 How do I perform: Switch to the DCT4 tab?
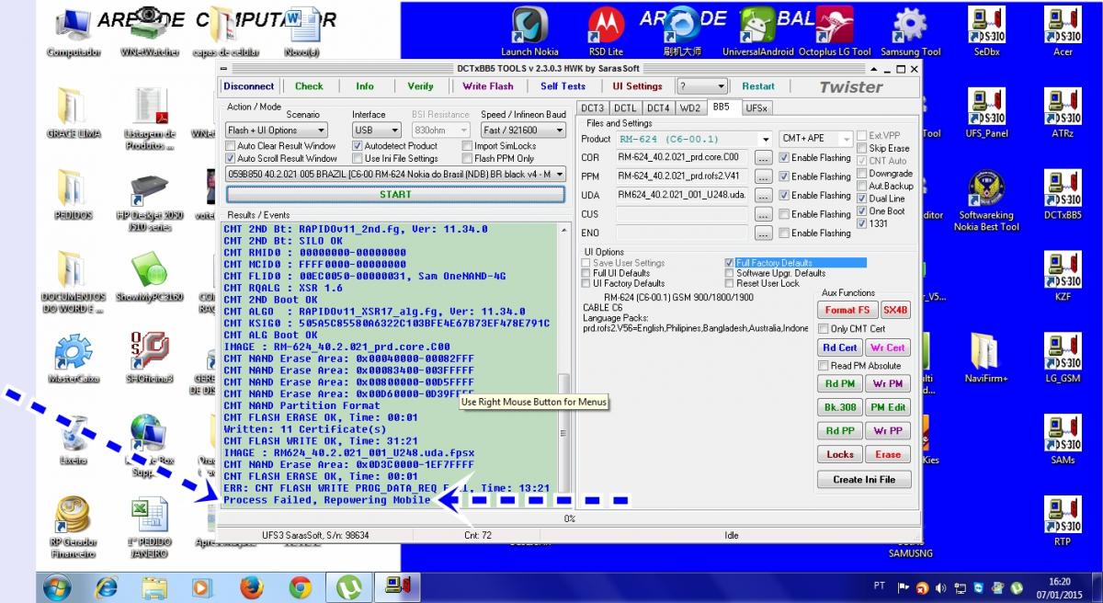pos(658,108)
